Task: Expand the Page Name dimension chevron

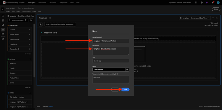Action: click(29, 44)
